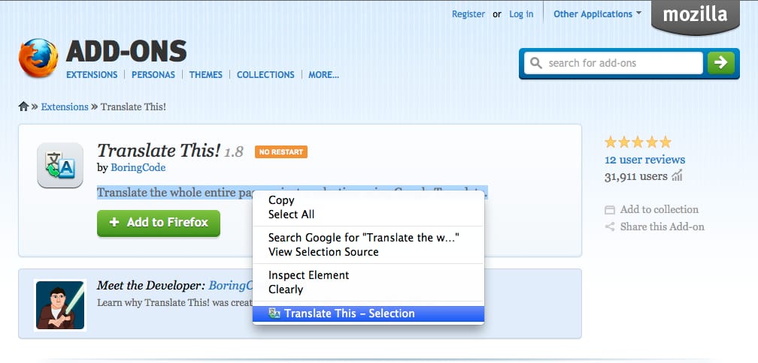Click the search for add-ons field
This screenshot has width=758, height=363.
pyautogui.click(x=614, y=63)
